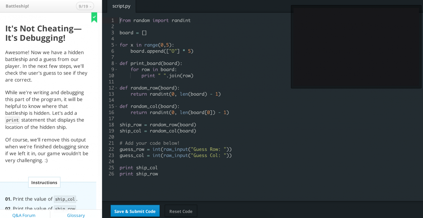Place cursor on the blank line 24

pos(165,162)
